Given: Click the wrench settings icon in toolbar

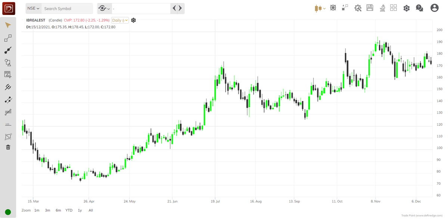Looking at the screenshot, I should (x=358, y=7).
